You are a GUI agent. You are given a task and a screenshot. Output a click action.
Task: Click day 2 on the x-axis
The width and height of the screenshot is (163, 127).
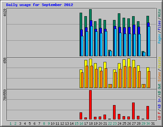tap(15, 124)
